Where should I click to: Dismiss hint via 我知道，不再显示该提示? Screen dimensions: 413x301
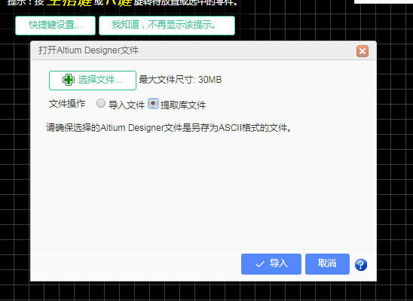coord(167,26)
